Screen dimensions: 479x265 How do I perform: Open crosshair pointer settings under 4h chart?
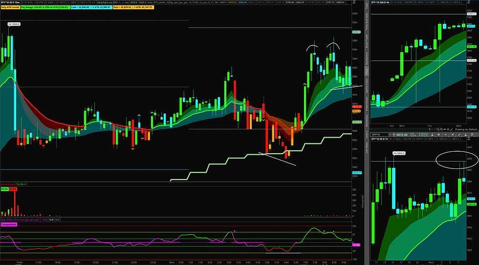point(448,129)
